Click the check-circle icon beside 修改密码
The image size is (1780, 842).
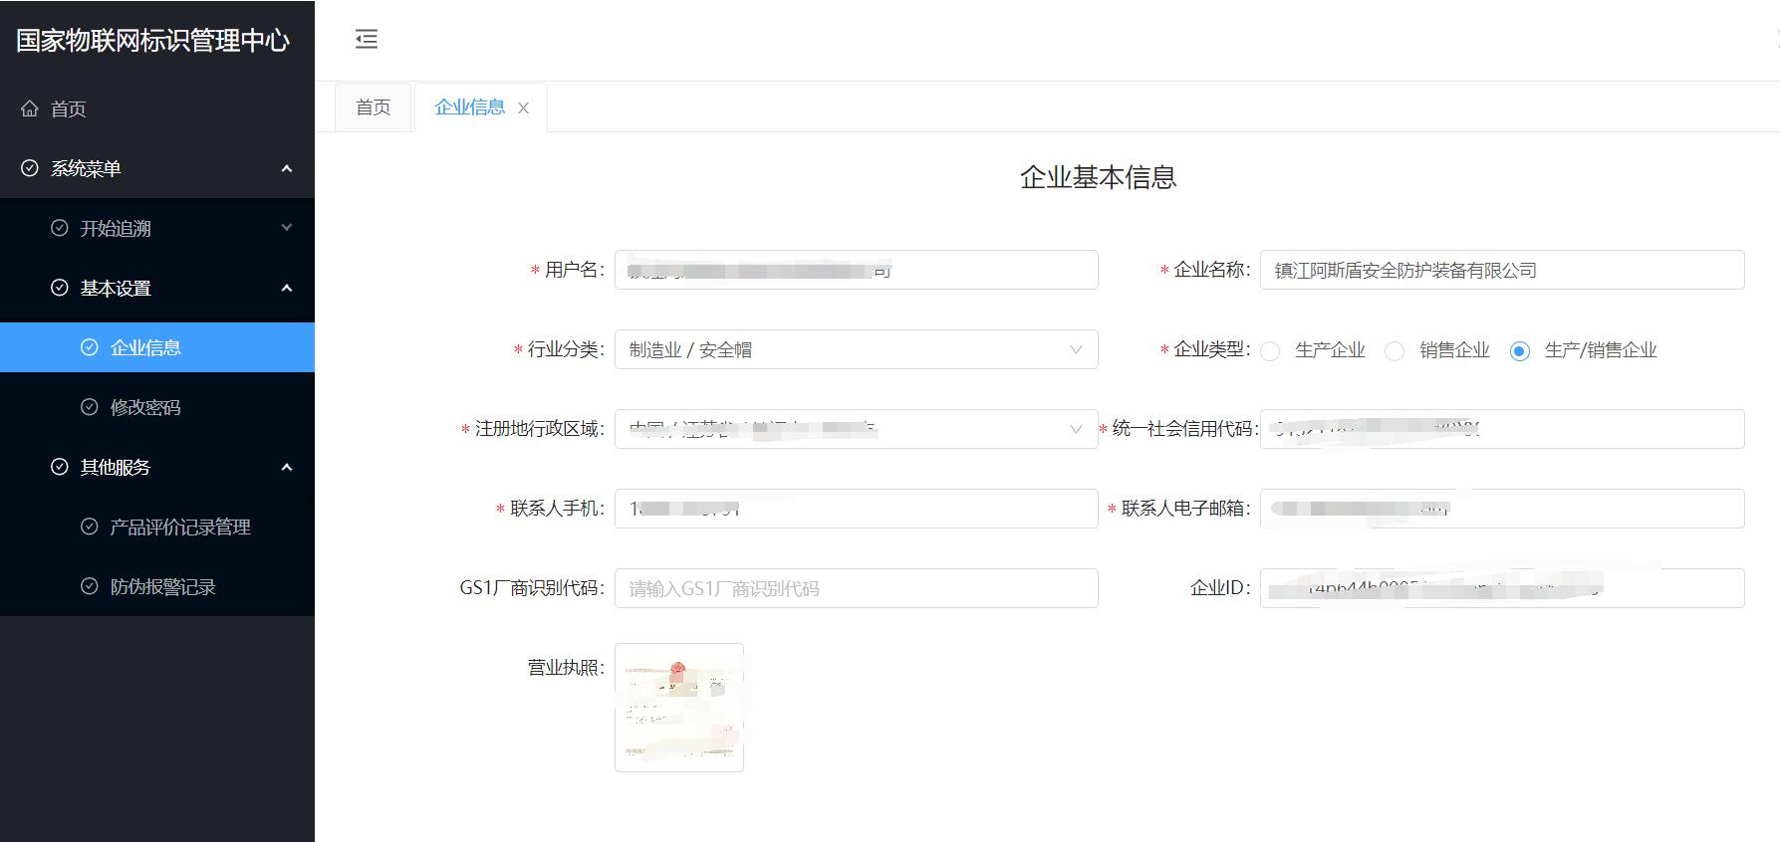pyautogui.click(x=90, y=407)
